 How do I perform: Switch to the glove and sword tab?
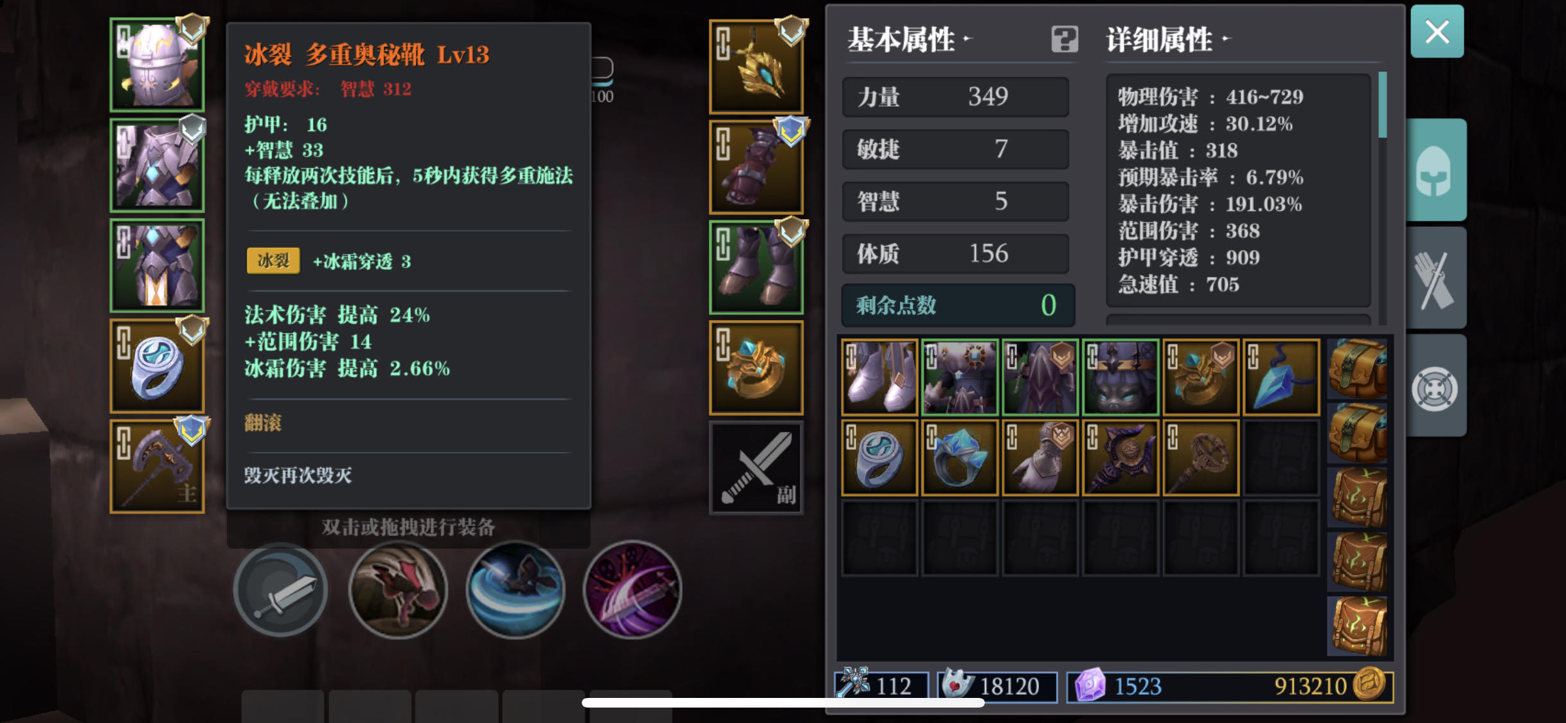[x=1436, y=278]
